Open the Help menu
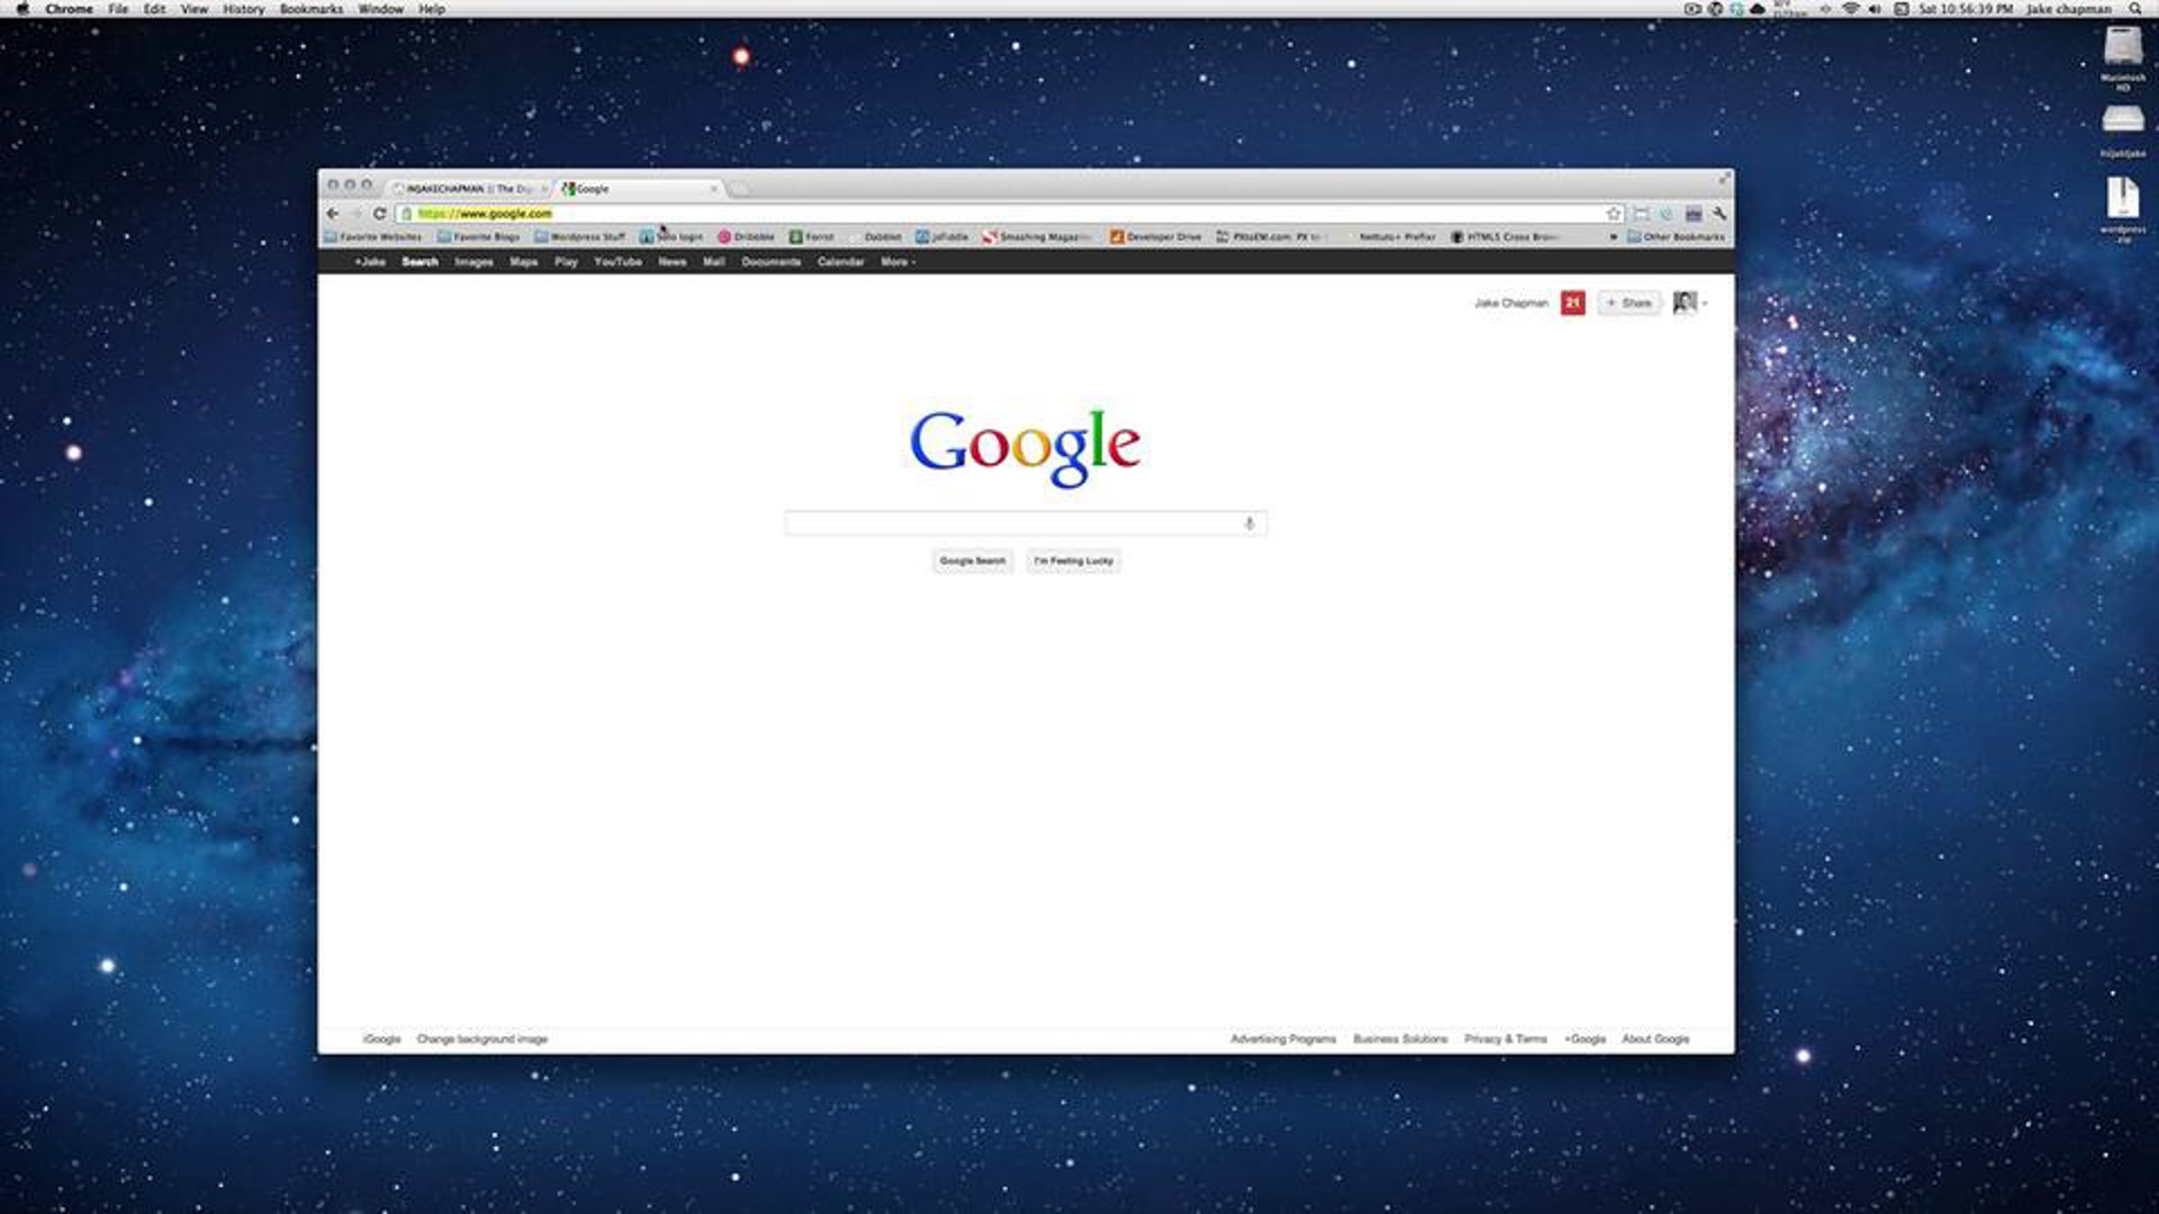 pyautogui.click(x=432, y=9)
